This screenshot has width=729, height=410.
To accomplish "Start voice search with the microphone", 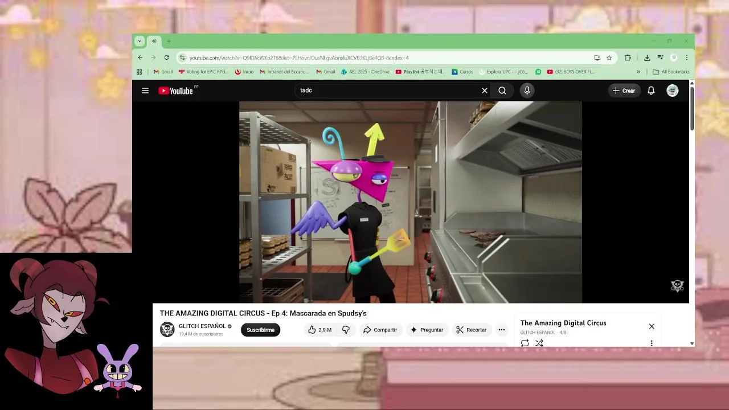I will 527,91.
